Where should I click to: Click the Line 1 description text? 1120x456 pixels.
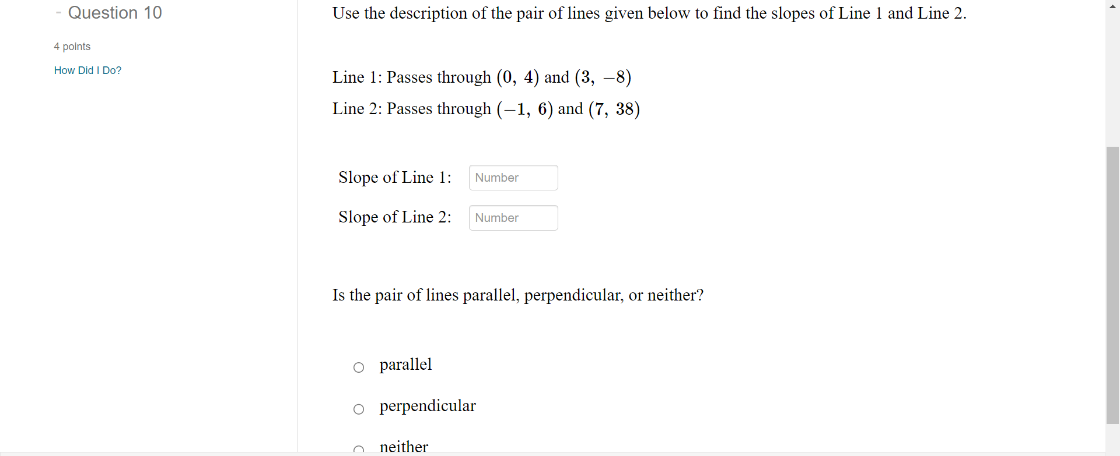[481, 77]
